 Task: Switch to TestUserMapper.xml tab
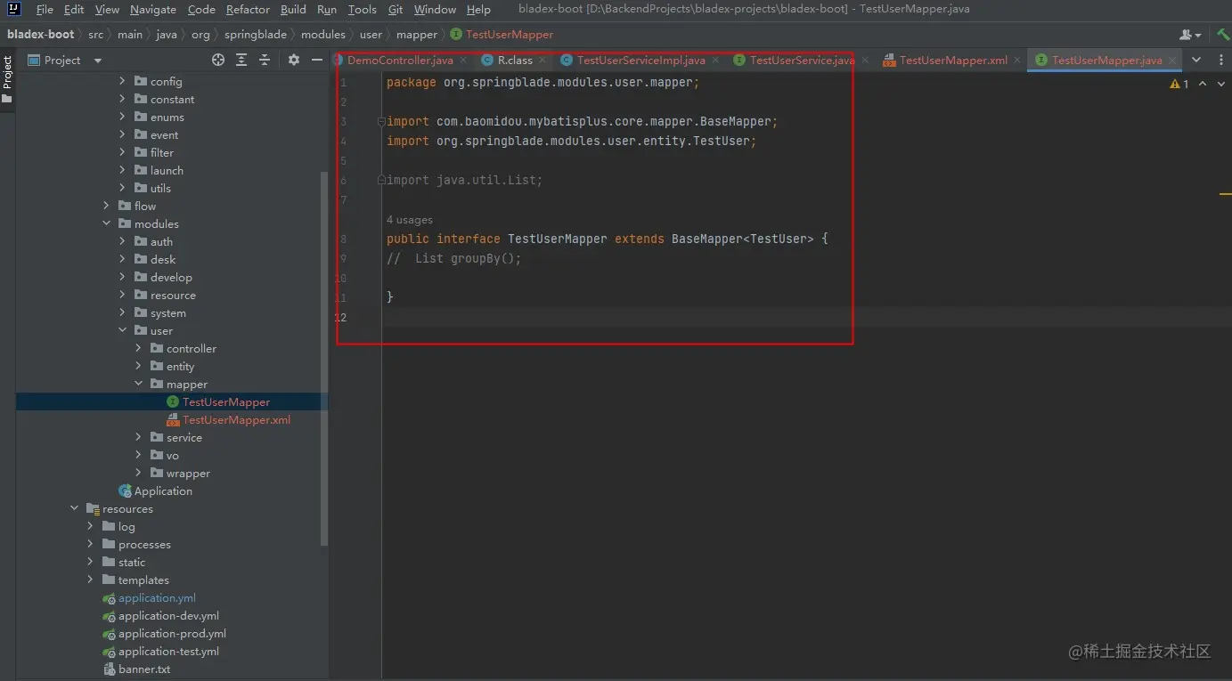(953, 61)
